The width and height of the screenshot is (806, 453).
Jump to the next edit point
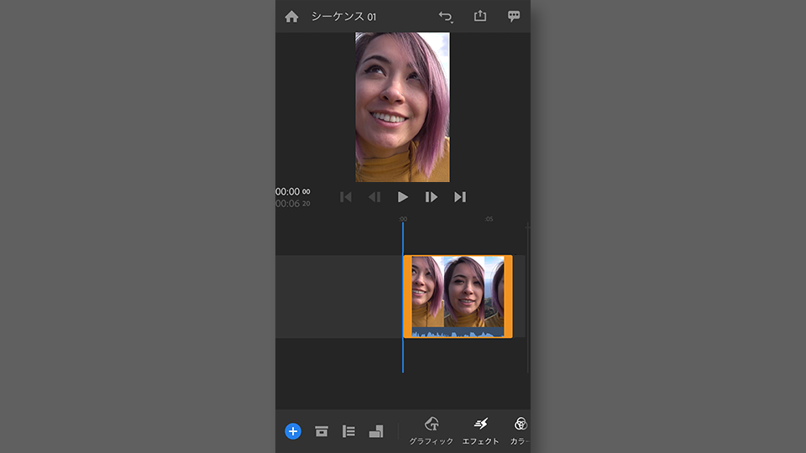pyautogui.click(x=459, y=197)
